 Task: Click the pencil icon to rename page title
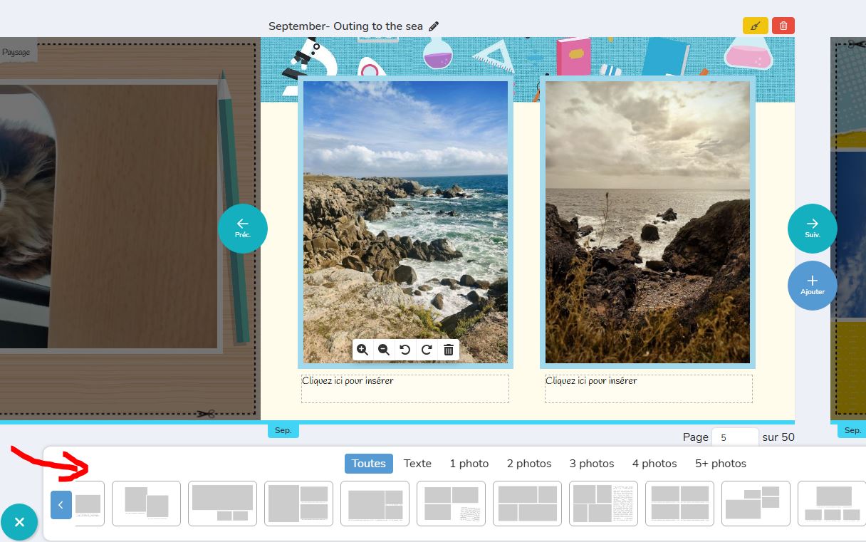(434, 26)
